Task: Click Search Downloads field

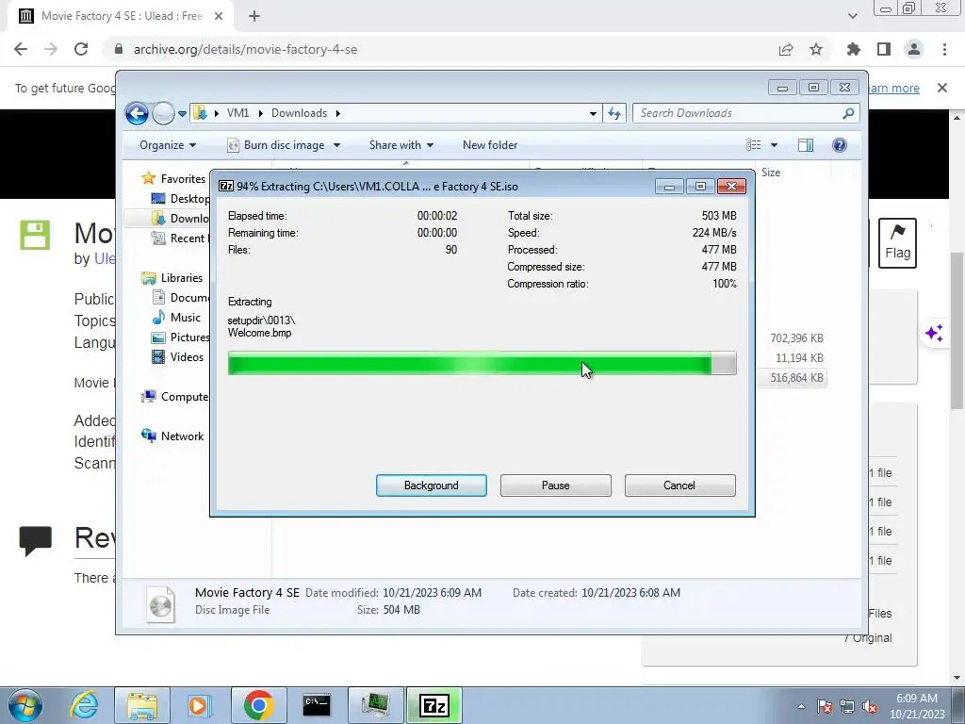Action: click(739, 113)
